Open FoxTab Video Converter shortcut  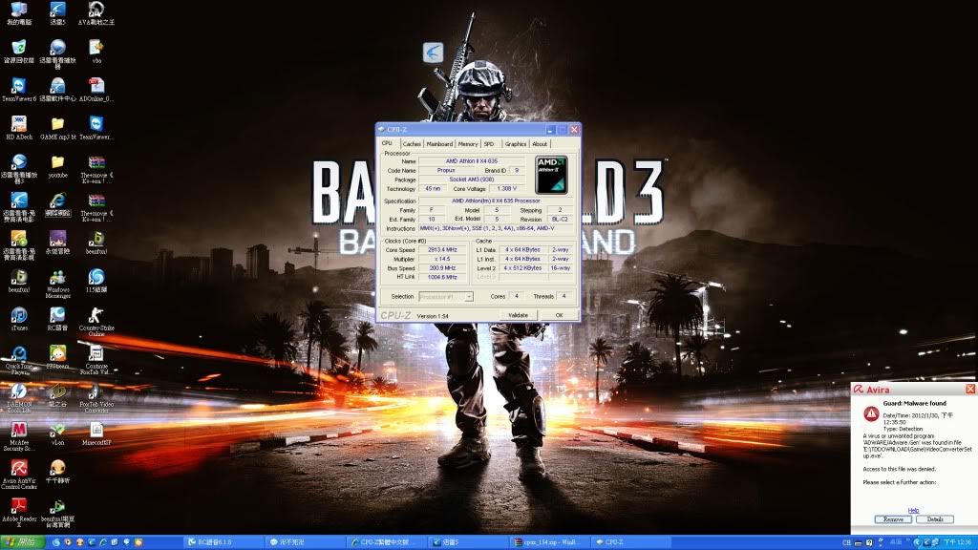point(96,398)
